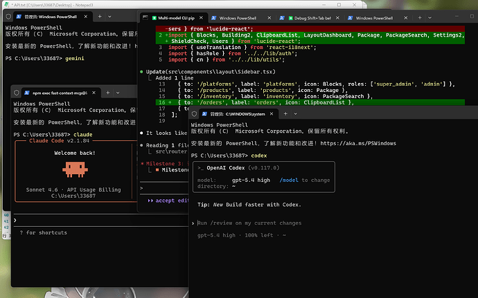This screenshot has width=478, height=298.
Task: Click the prompt input line above accept edits
Action: (165, 188)
